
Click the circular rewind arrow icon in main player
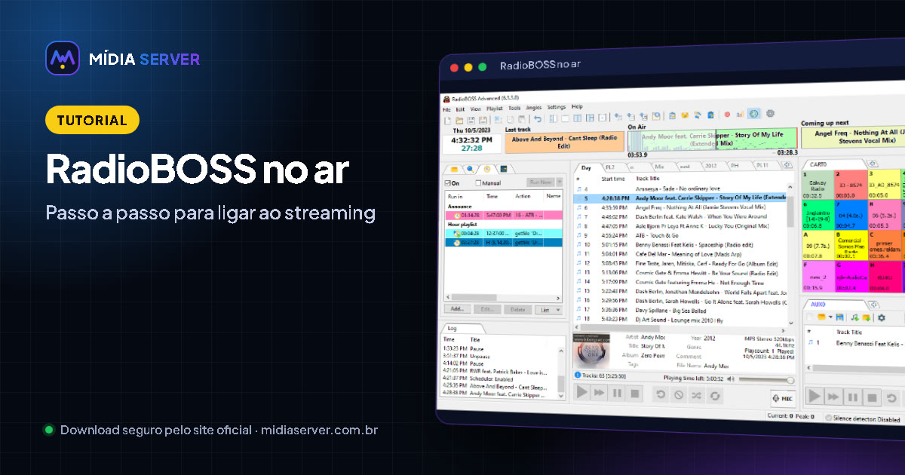661,394
